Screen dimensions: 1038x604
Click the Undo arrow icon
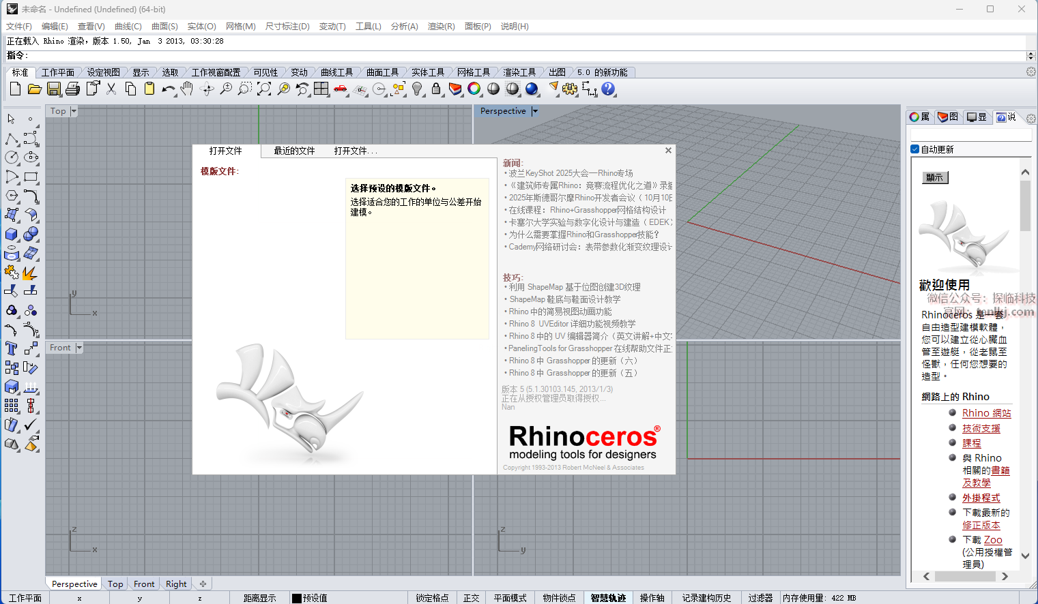click(x=167, y=89)
